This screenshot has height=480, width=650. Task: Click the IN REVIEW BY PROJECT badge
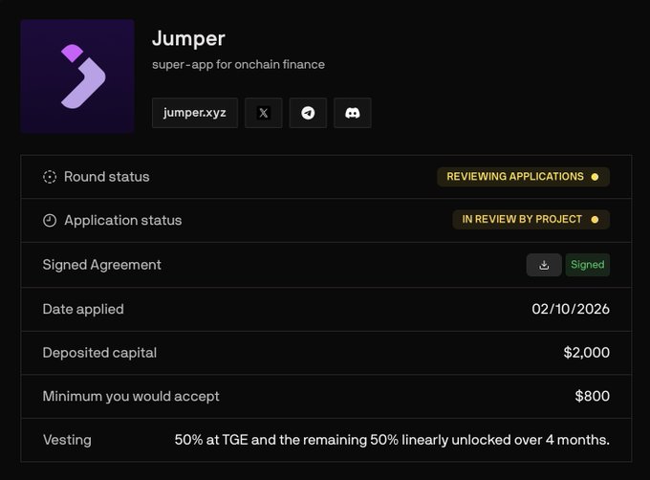[x=531, y=219]
